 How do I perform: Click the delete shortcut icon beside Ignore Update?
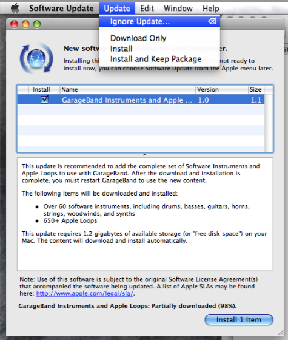(x=212, y=21)
